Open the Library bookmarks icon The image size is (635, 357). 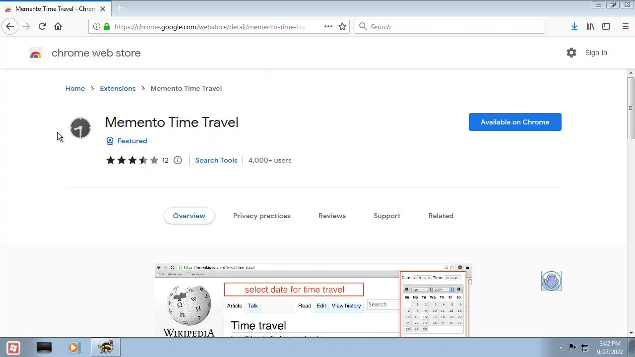(590, 27)
